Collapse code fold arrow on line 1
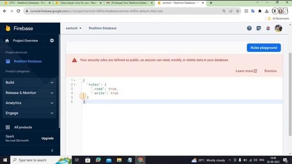 (74, 80)
